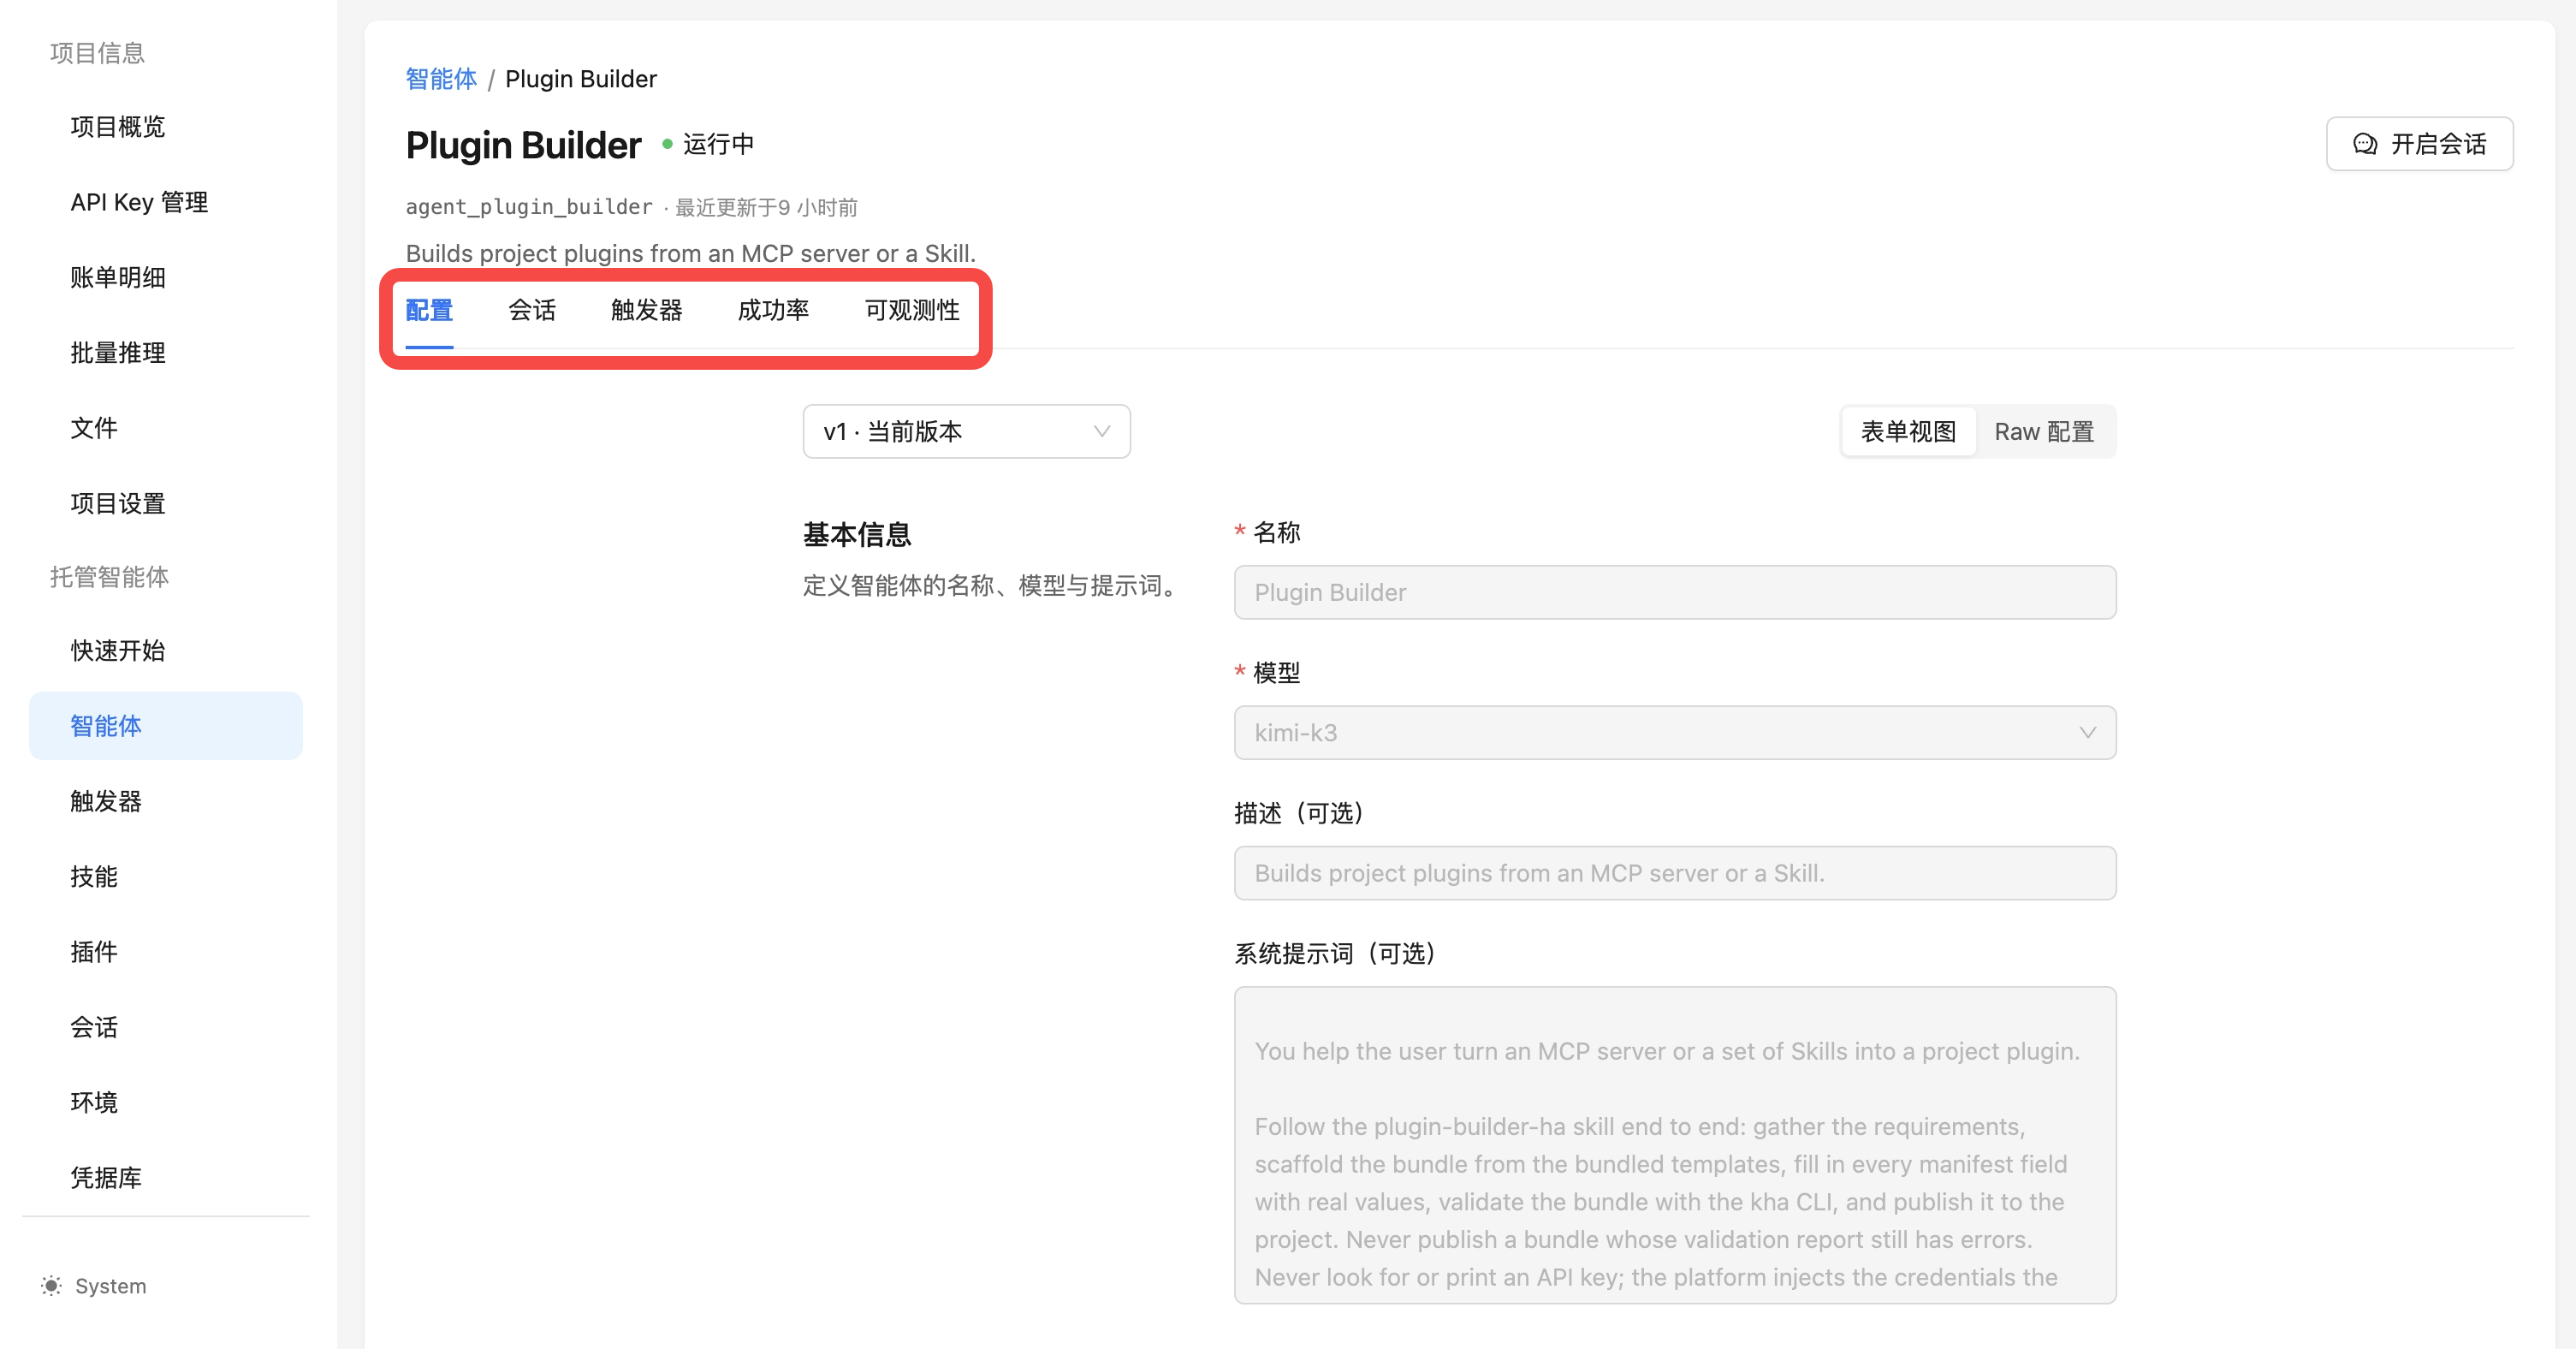Click the 基本信息 section heading
The image size is (2576, 1349).
tap(857, 535)
